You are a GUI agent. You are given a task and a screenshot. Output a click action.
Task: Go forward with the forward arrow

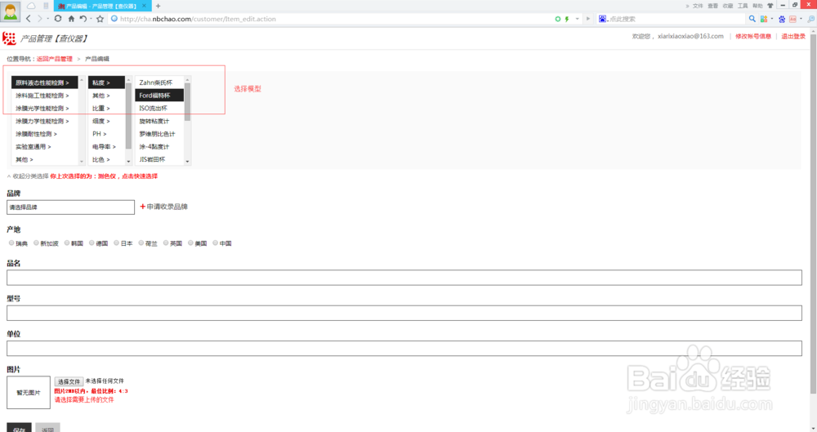tap(39, 19)
